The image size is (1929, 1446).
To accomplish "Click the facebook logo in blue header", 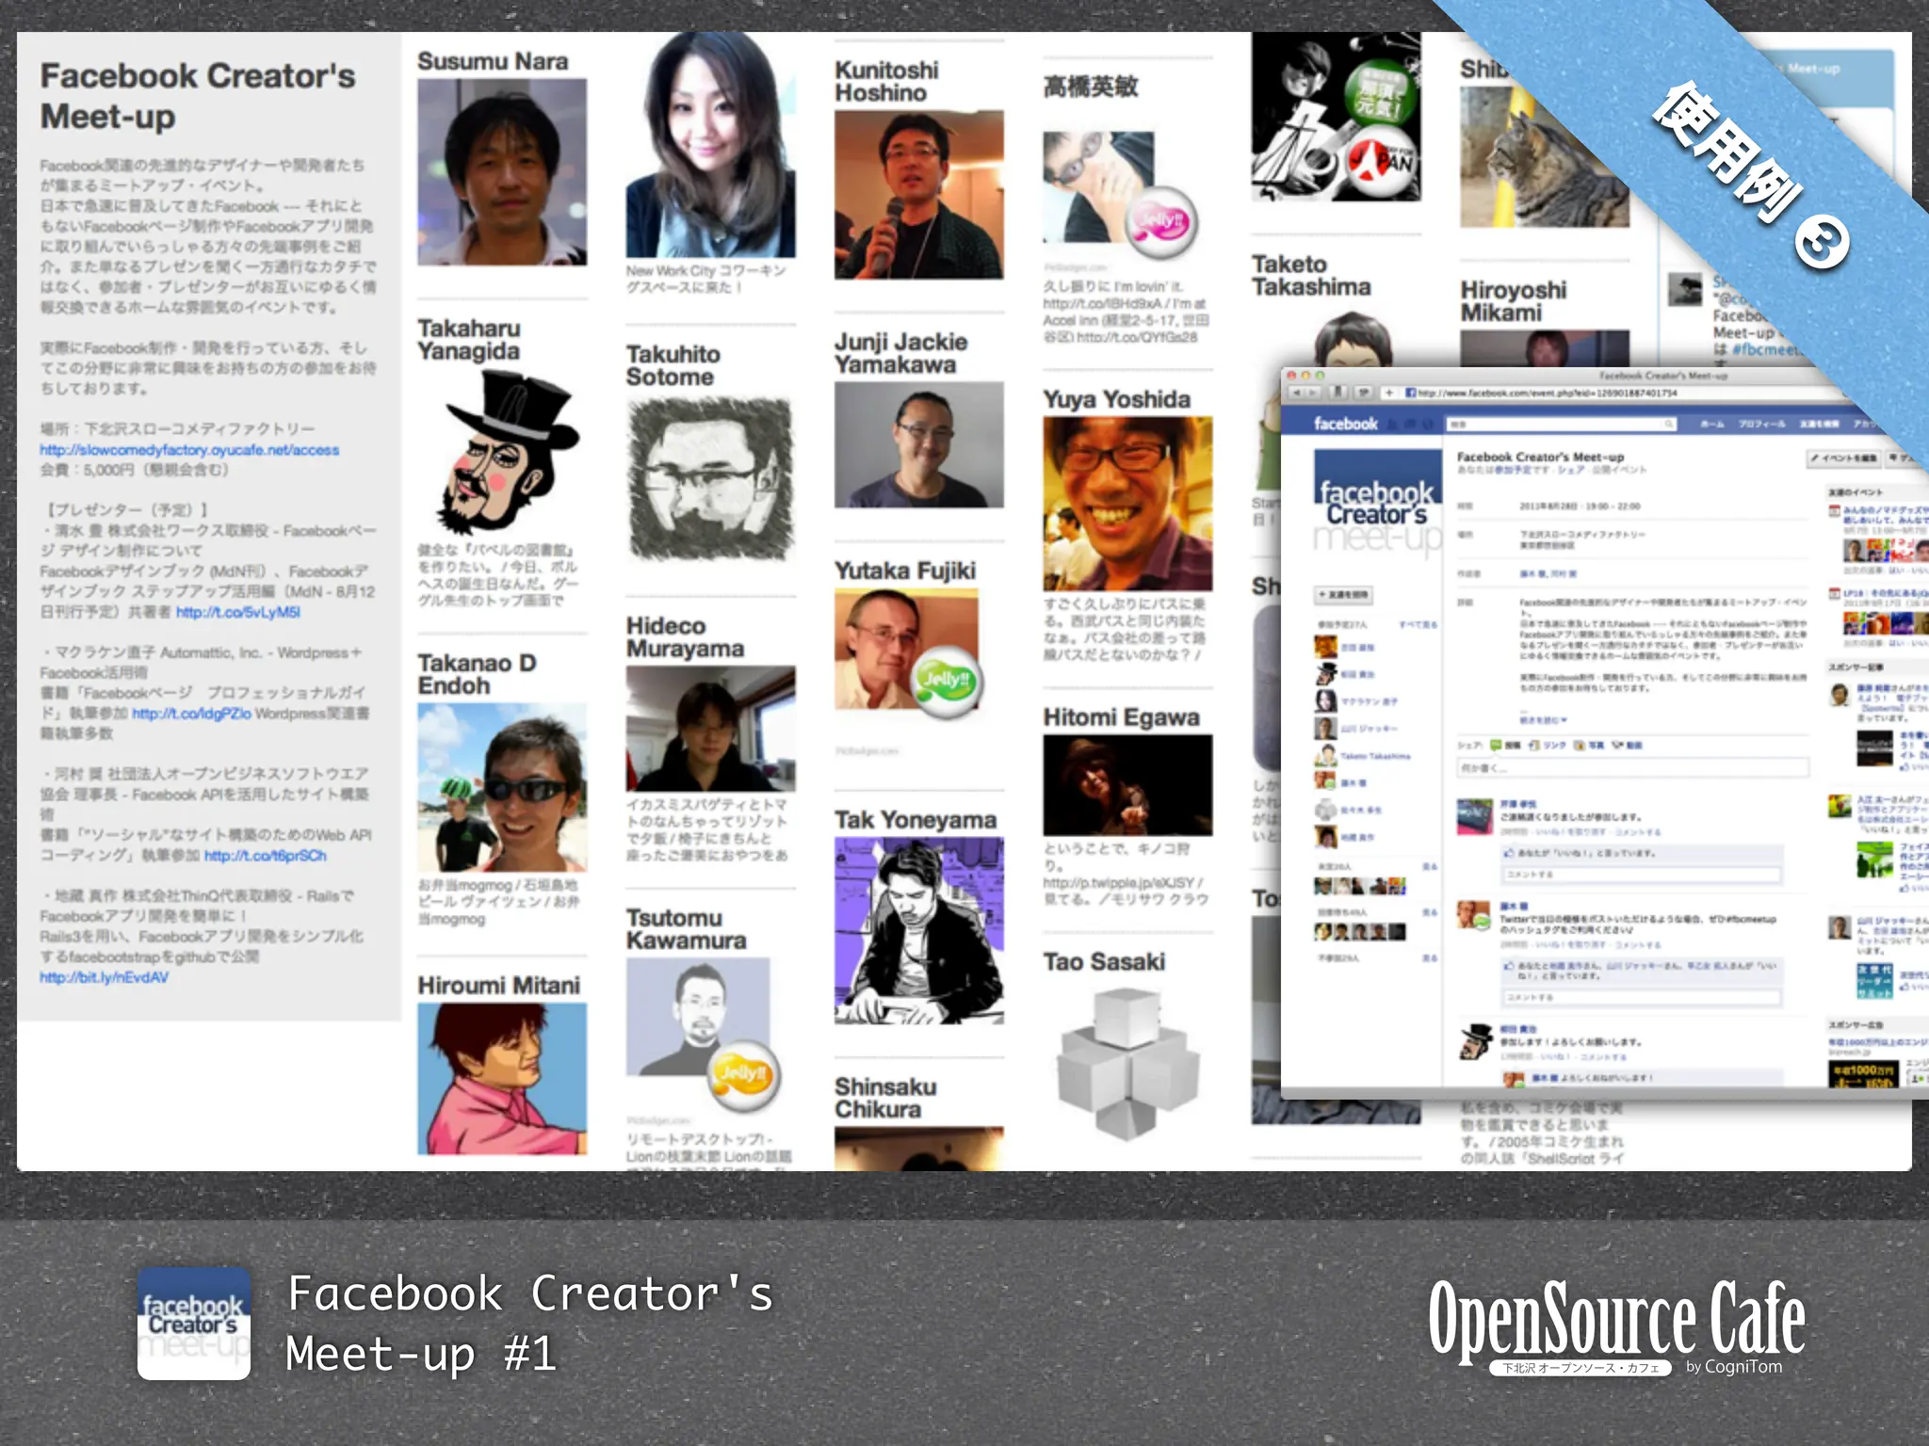I will (x=1345, y=424).
